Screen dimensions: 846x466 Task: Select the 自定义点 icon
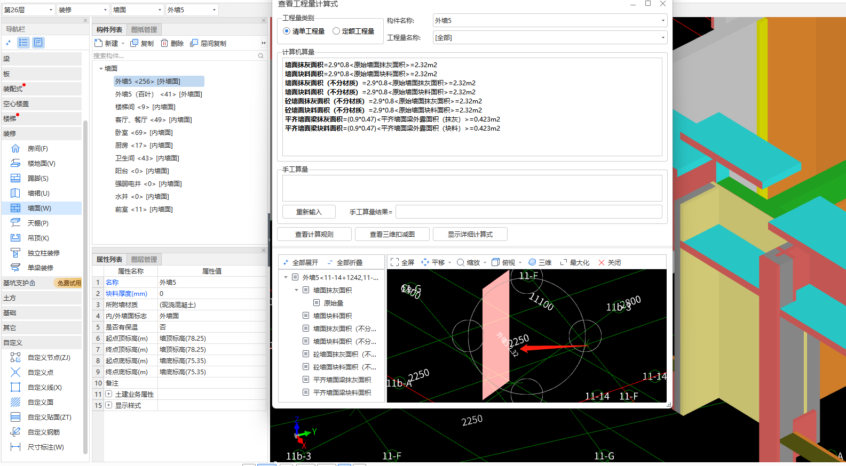tap(15, 373)
